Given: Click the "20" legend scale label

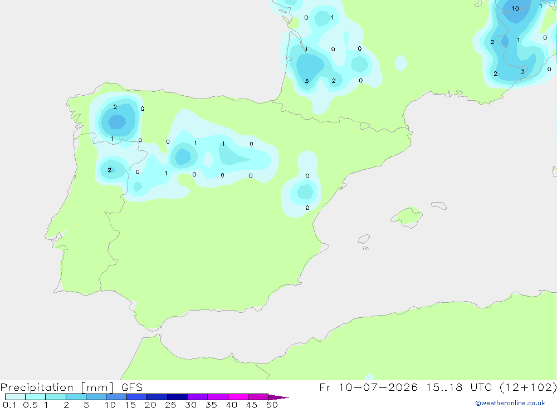Looking at the screenshot, I should tap(150, 405).
